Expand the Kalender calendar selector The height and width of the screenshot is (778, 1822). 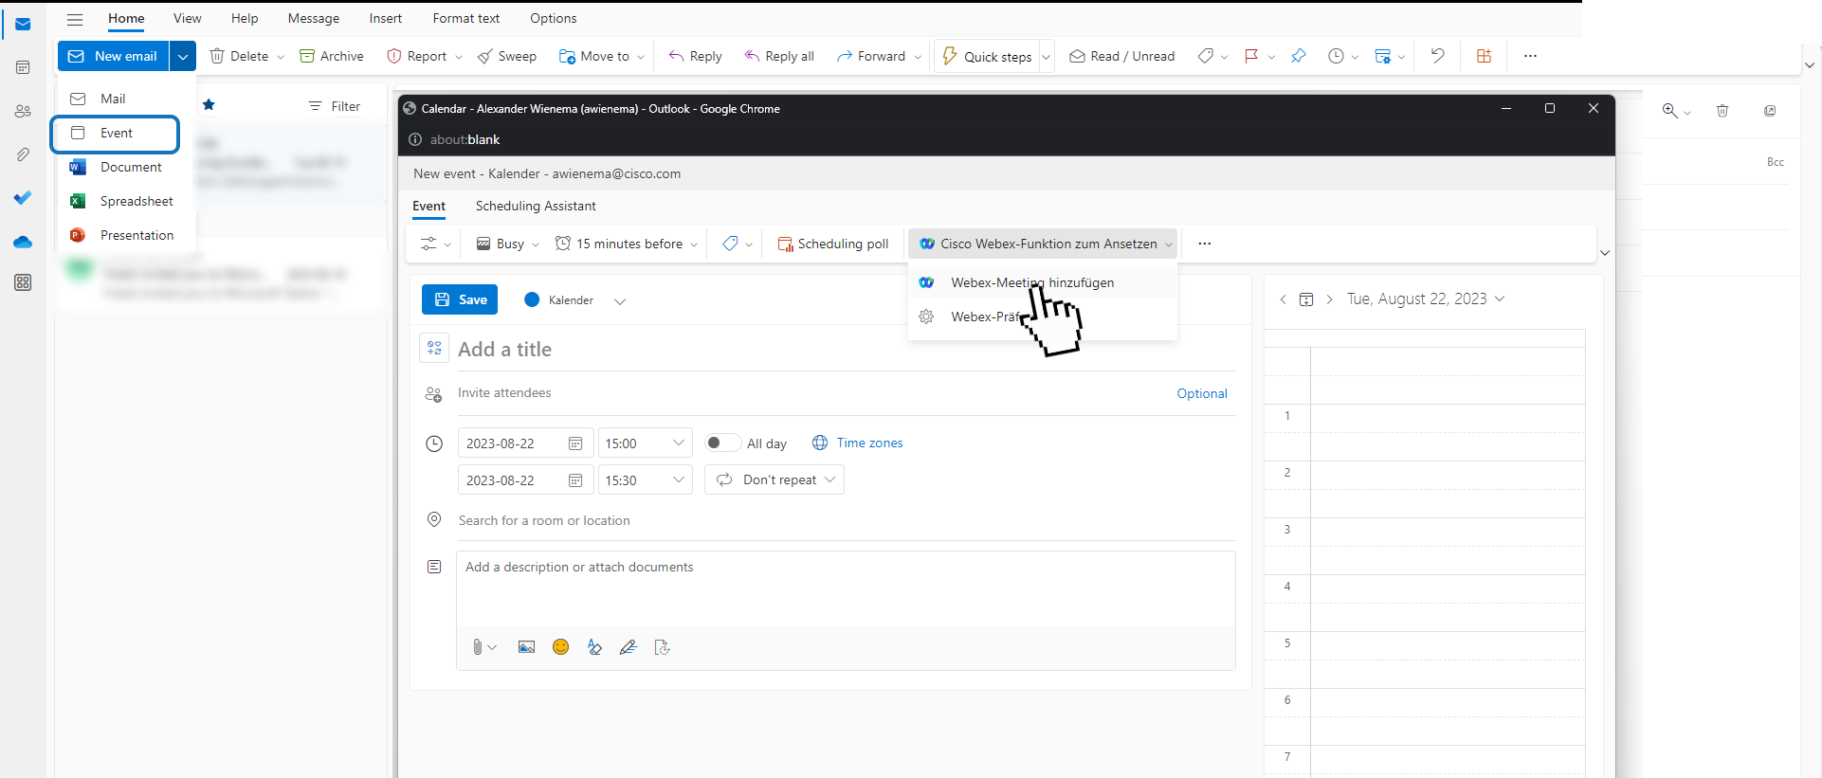tap(620, 301)
